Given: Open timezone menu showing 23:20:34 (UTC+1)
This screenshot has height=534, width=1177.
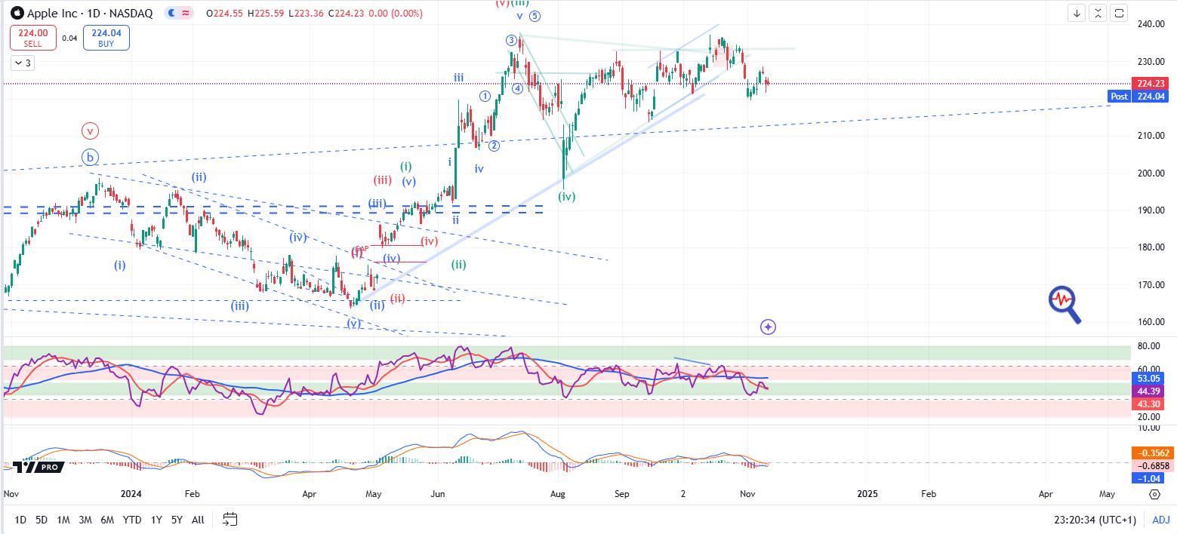Looking at the screenshot, I should 1095,520.
